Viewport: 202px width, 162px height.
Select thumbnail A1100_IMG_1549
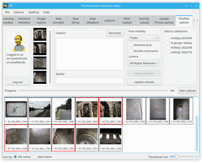click(x=40, y=138)
